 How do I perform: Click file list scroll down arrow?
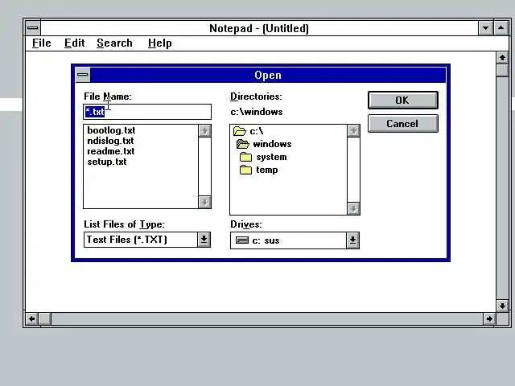(204, 202)
